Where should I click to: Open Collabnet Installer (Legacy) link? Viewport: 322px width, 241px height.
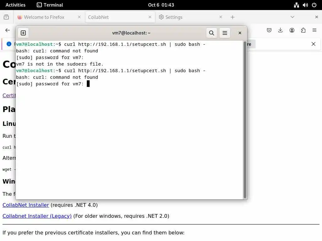point(37,216)
